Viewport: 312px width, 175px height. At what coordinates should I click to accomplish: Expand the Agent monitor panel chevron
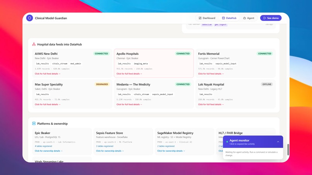pos(278,142)
